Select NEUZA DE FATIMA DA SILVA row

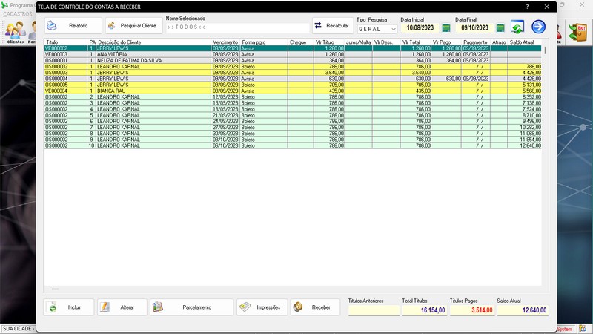pyautogui.click(x=293, y=61)
